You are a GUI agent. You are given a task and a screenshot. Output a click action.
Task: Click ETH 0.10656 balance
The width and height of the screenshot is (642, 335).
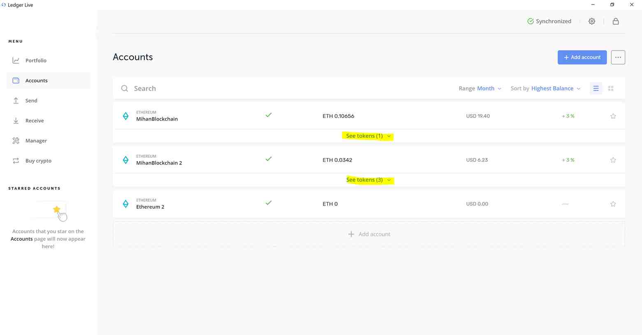click(x=338, y=116)
